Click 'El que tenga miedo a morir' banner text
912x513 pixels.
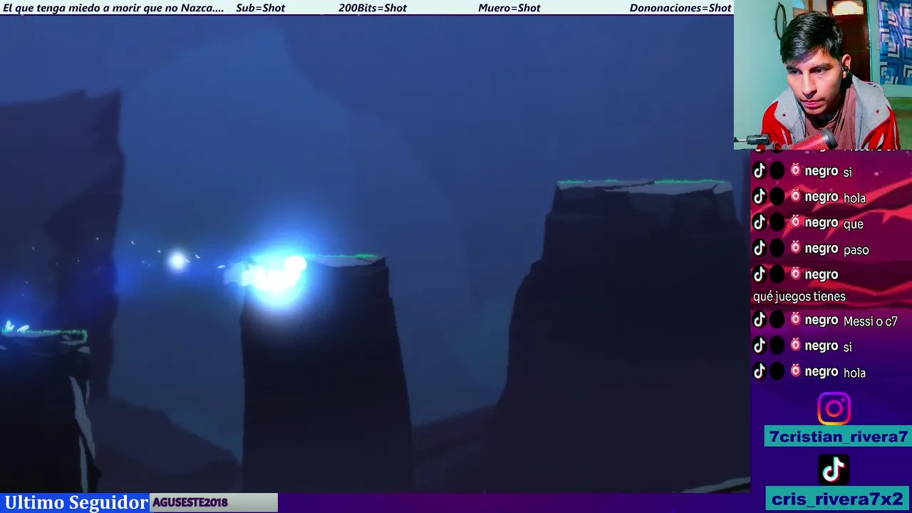pyautogui.click(x=113, y=8)
